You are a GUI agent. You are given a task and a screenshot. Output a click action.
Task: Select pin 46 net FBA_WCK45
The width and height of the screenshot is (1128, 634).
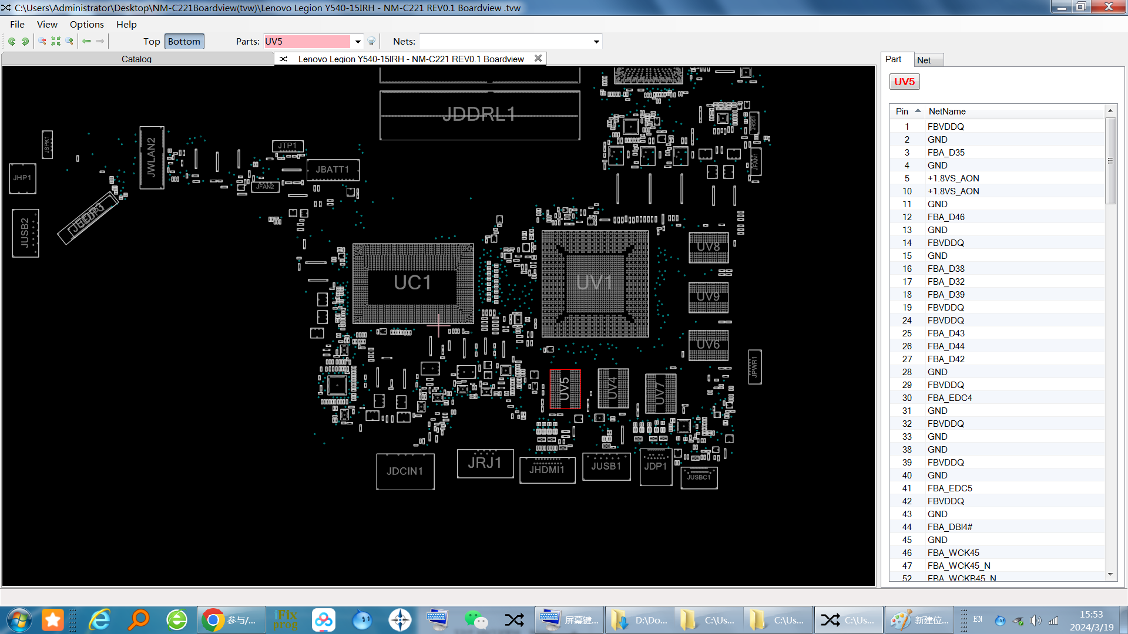[x=997, y=553]
